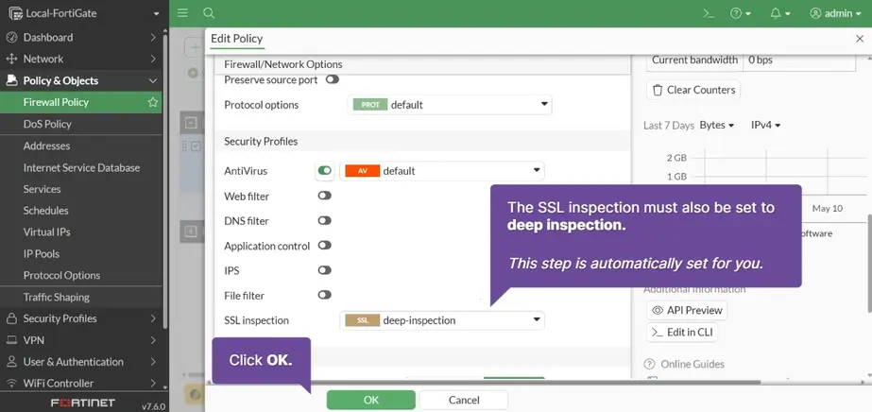Viewport: 872px width, 412px height.
Task: Open the help question mark menu
Action: coord(740,13)
